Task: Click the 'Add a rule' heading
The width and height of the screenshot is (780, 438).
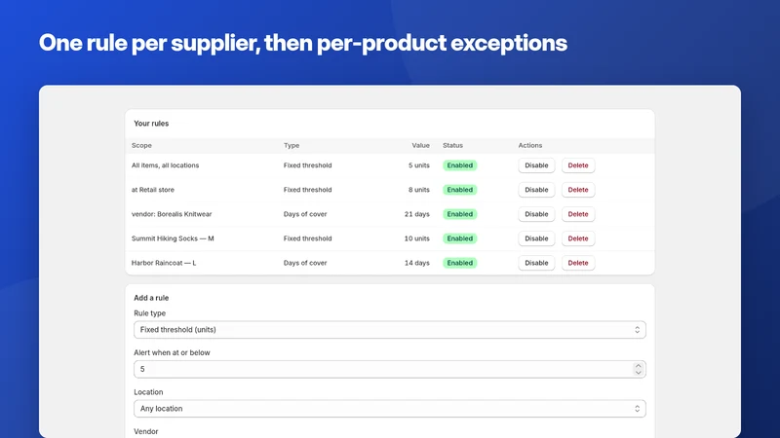Action: (x=151, y=298)
